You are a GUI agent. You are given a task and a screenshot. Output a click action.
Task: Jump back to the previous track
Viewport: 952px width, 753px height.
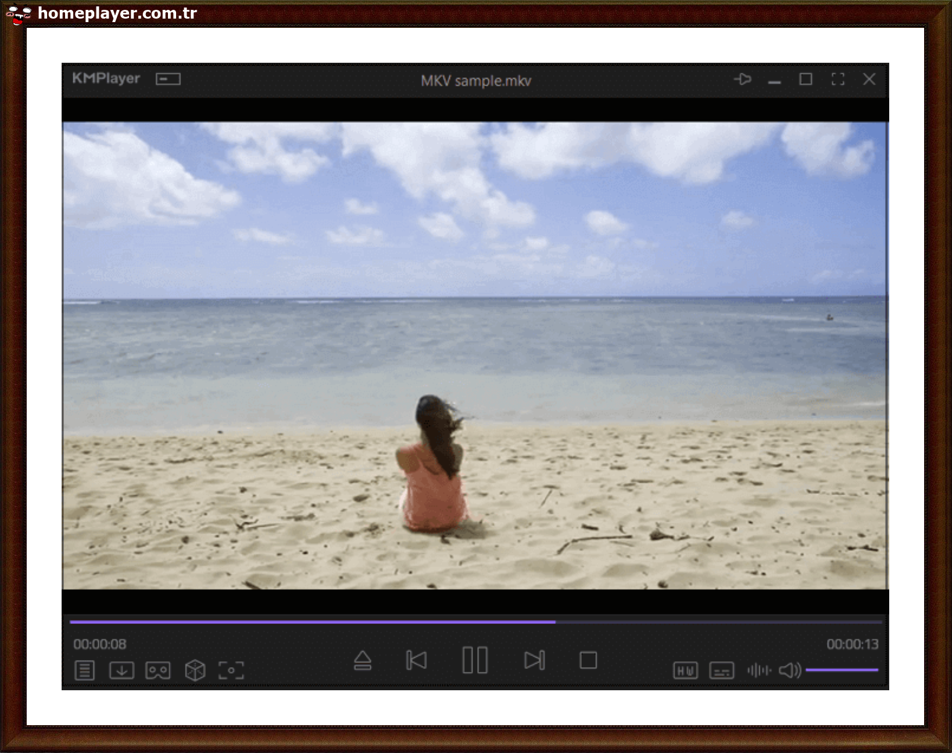417,661
